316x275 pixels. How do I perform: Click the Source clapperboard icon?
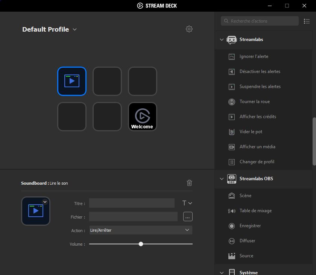click(232, 256)
